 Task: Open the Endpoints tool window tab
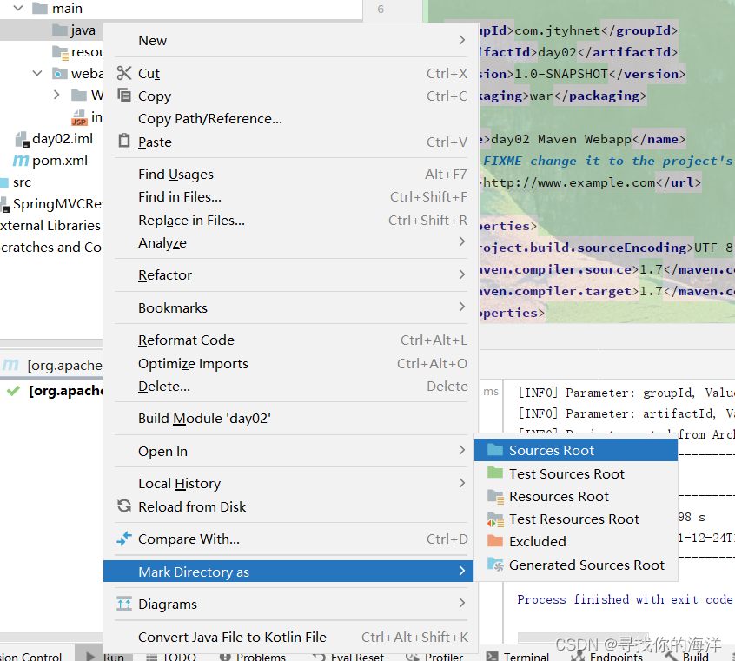tap(607, 656)
